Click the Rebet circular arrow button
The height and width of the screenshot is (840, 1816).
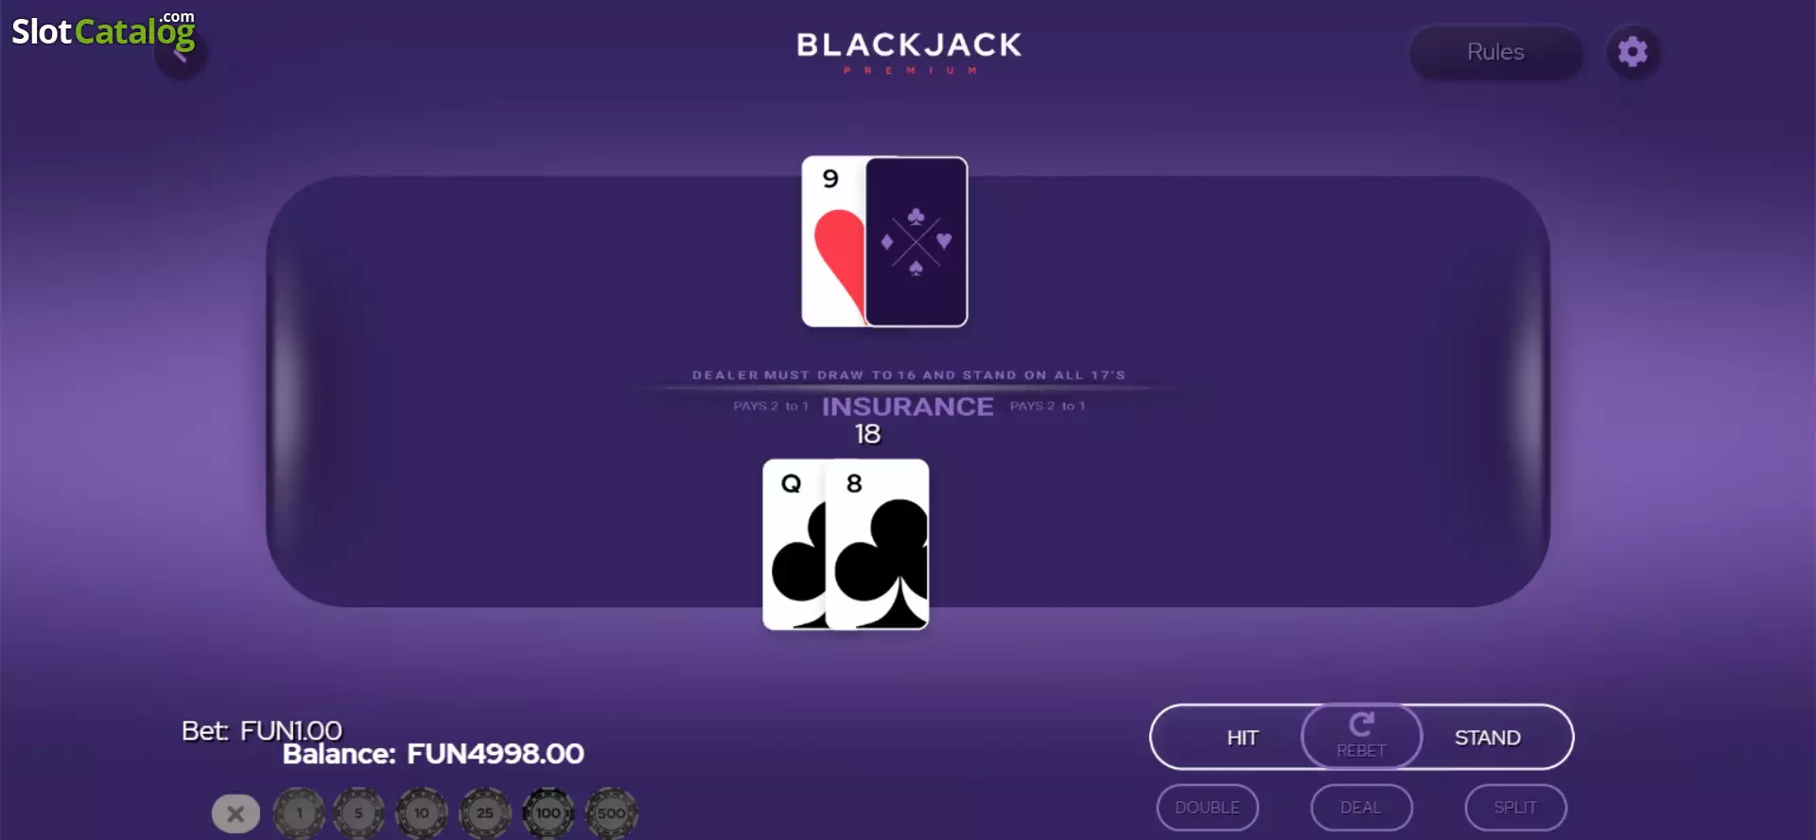[1361, 736]
